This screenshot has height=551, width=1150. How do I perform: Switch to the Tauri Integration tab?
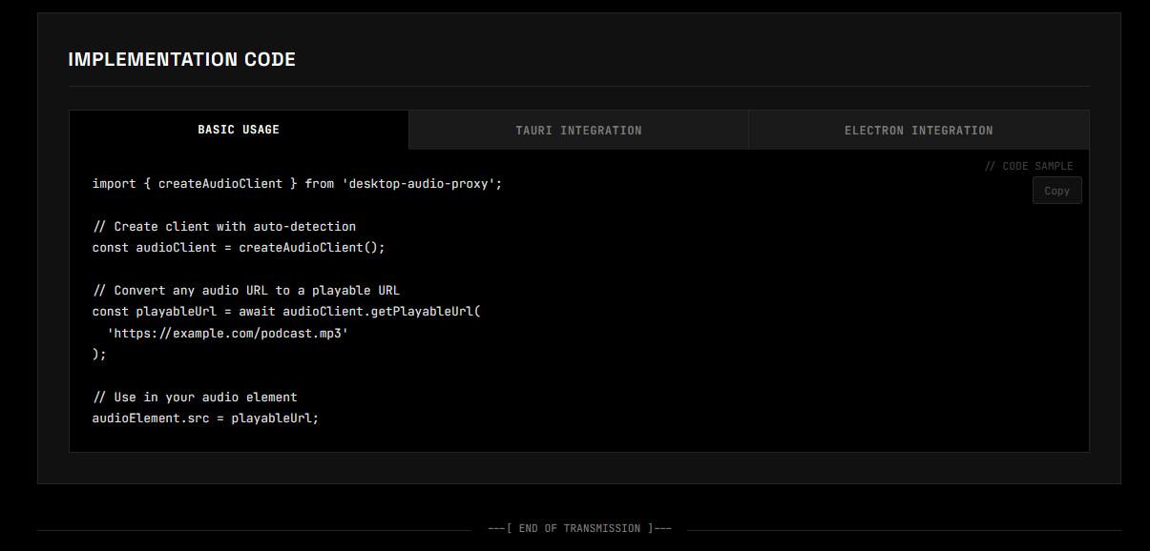coord(578,129)
